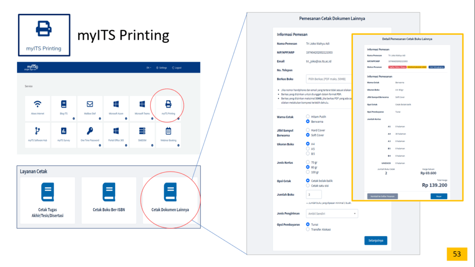Open the One Time Password key icon

90,131
